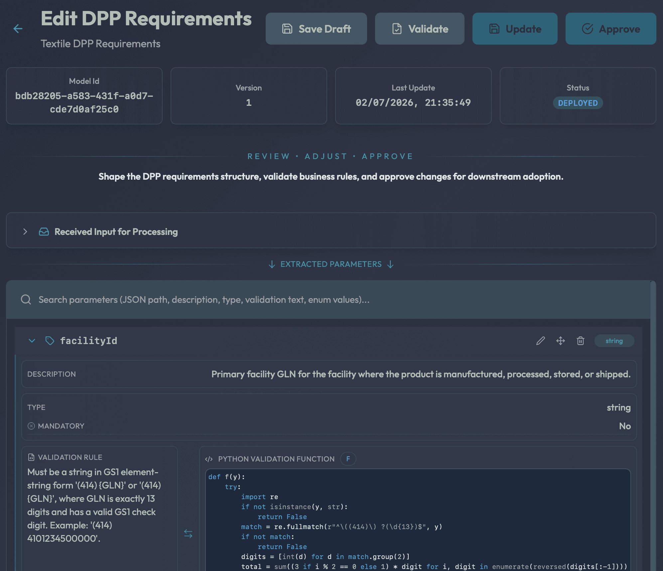Image resolution: width=663 pixels, height=571 pixels.
Task: Go back using the left arrow icon
Action: (x=18, y=29)
